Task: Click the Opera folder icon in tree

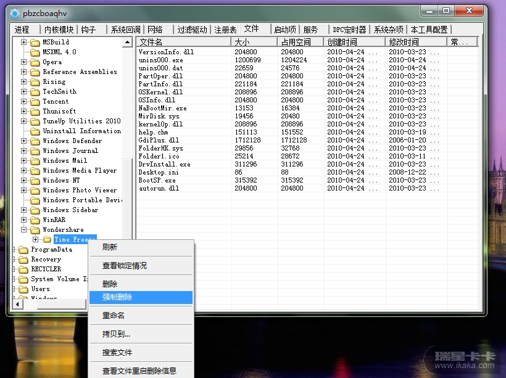Action: [x=35, y=62]
